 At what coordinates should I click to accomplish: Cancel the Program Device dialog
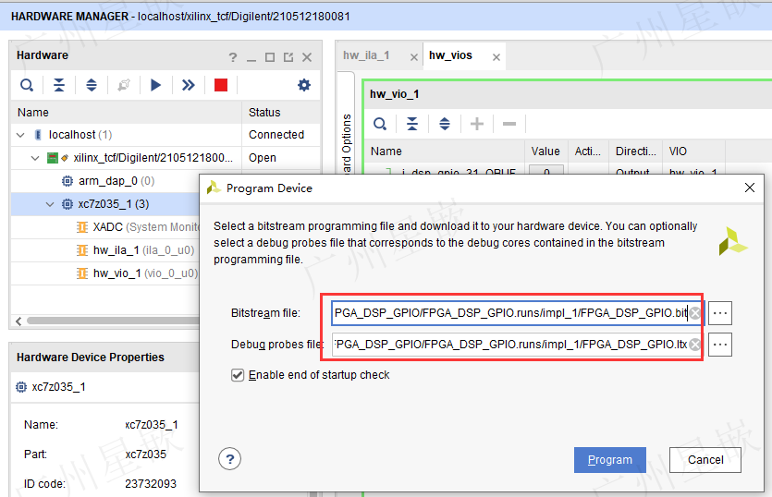pos(705,460)
